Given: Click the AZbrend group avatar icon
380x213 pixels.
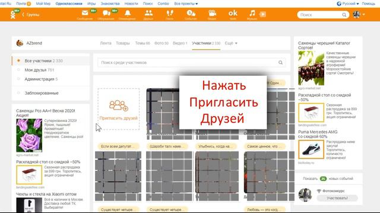Looking at the screenshot, I should (20, 43).
